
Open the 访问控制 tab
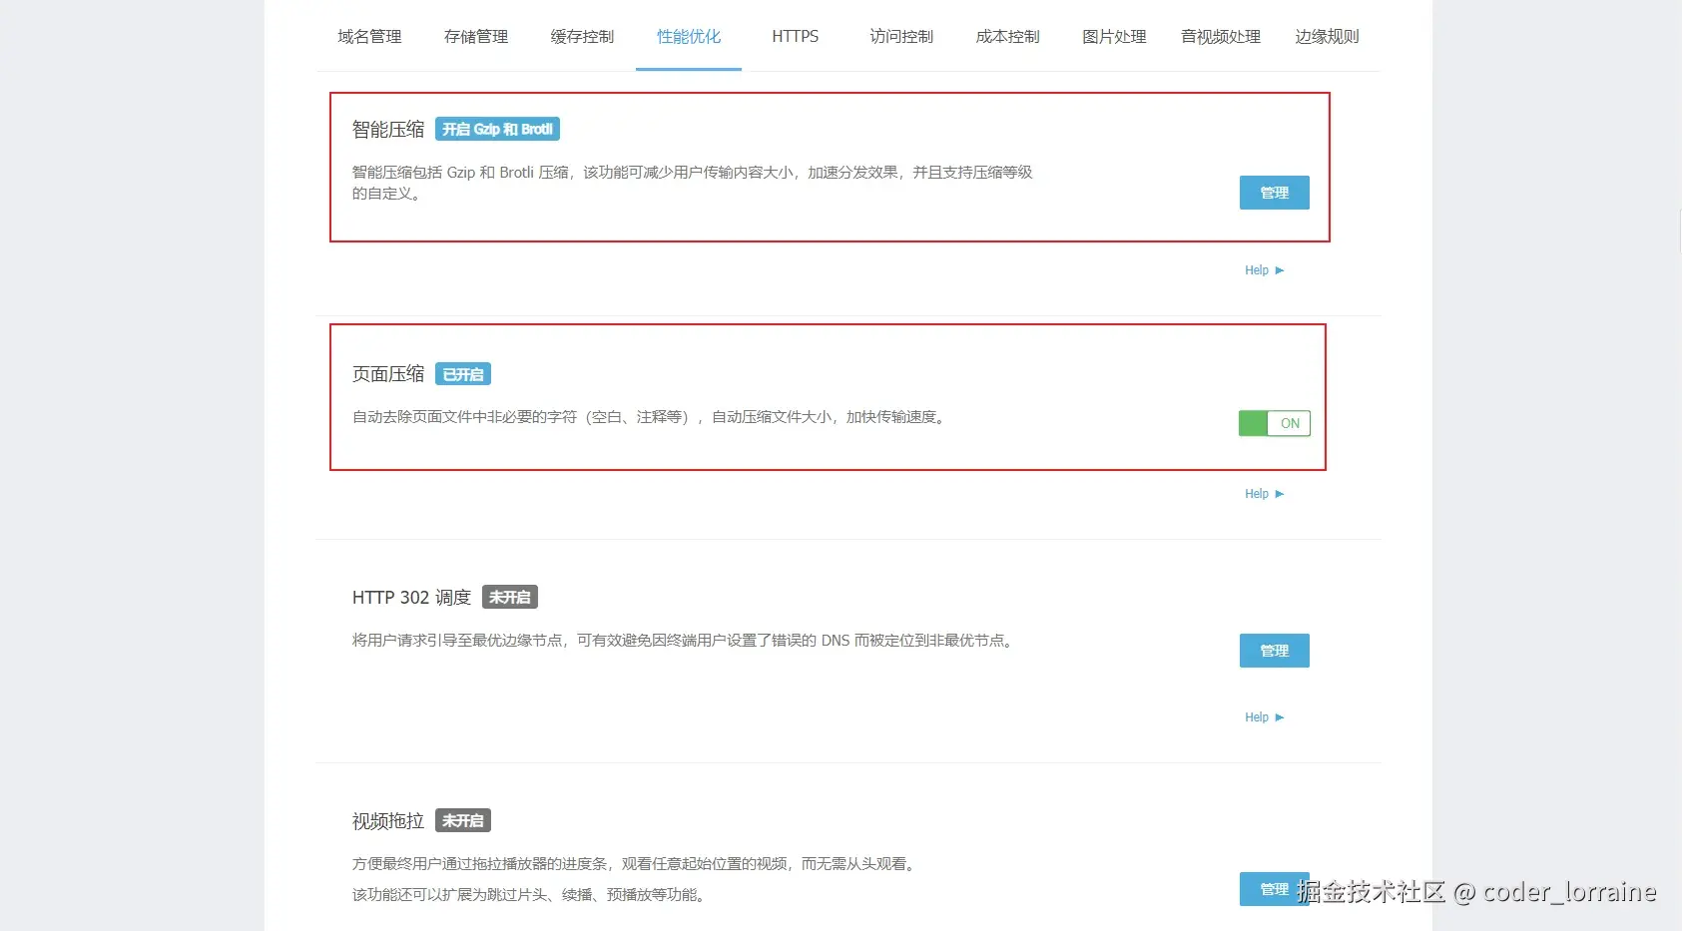[901, 37]
